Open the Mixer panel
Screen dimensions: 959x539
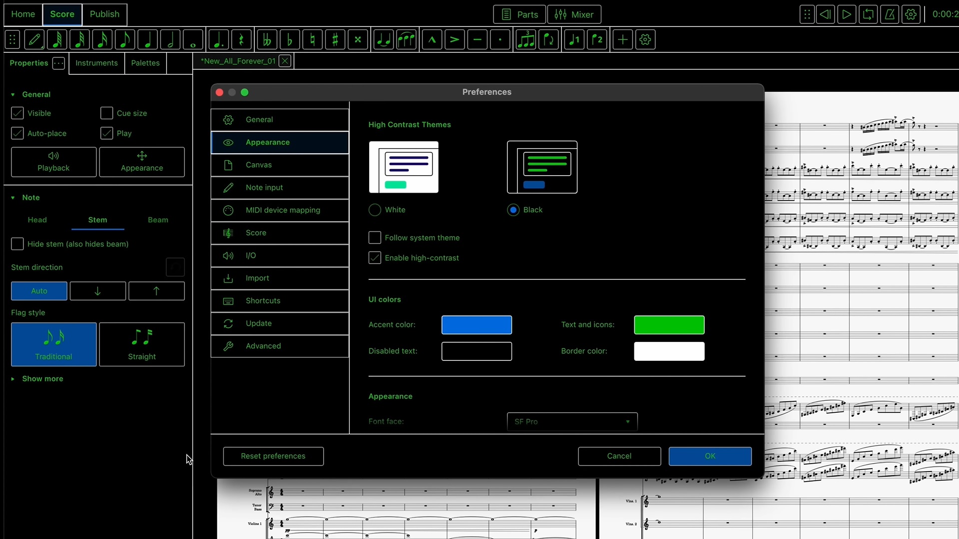point(574,14)
